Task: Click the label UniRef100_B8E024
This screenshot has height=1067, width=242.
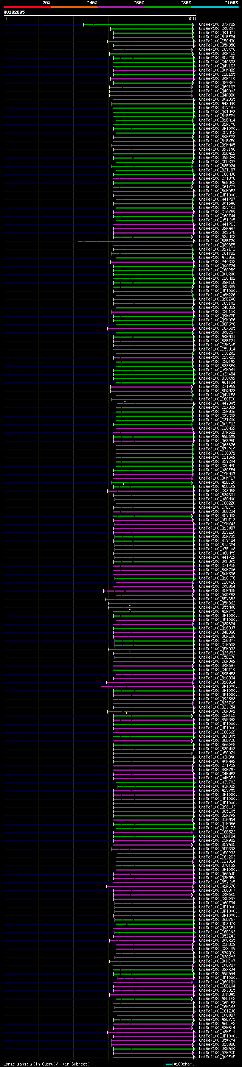Action: 217,166
